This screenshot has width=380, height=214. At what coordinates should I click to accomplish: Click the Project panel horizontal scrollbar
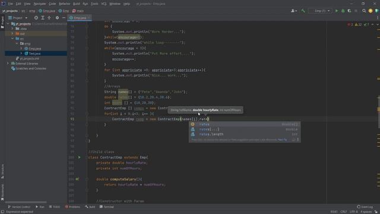[26, 202]
